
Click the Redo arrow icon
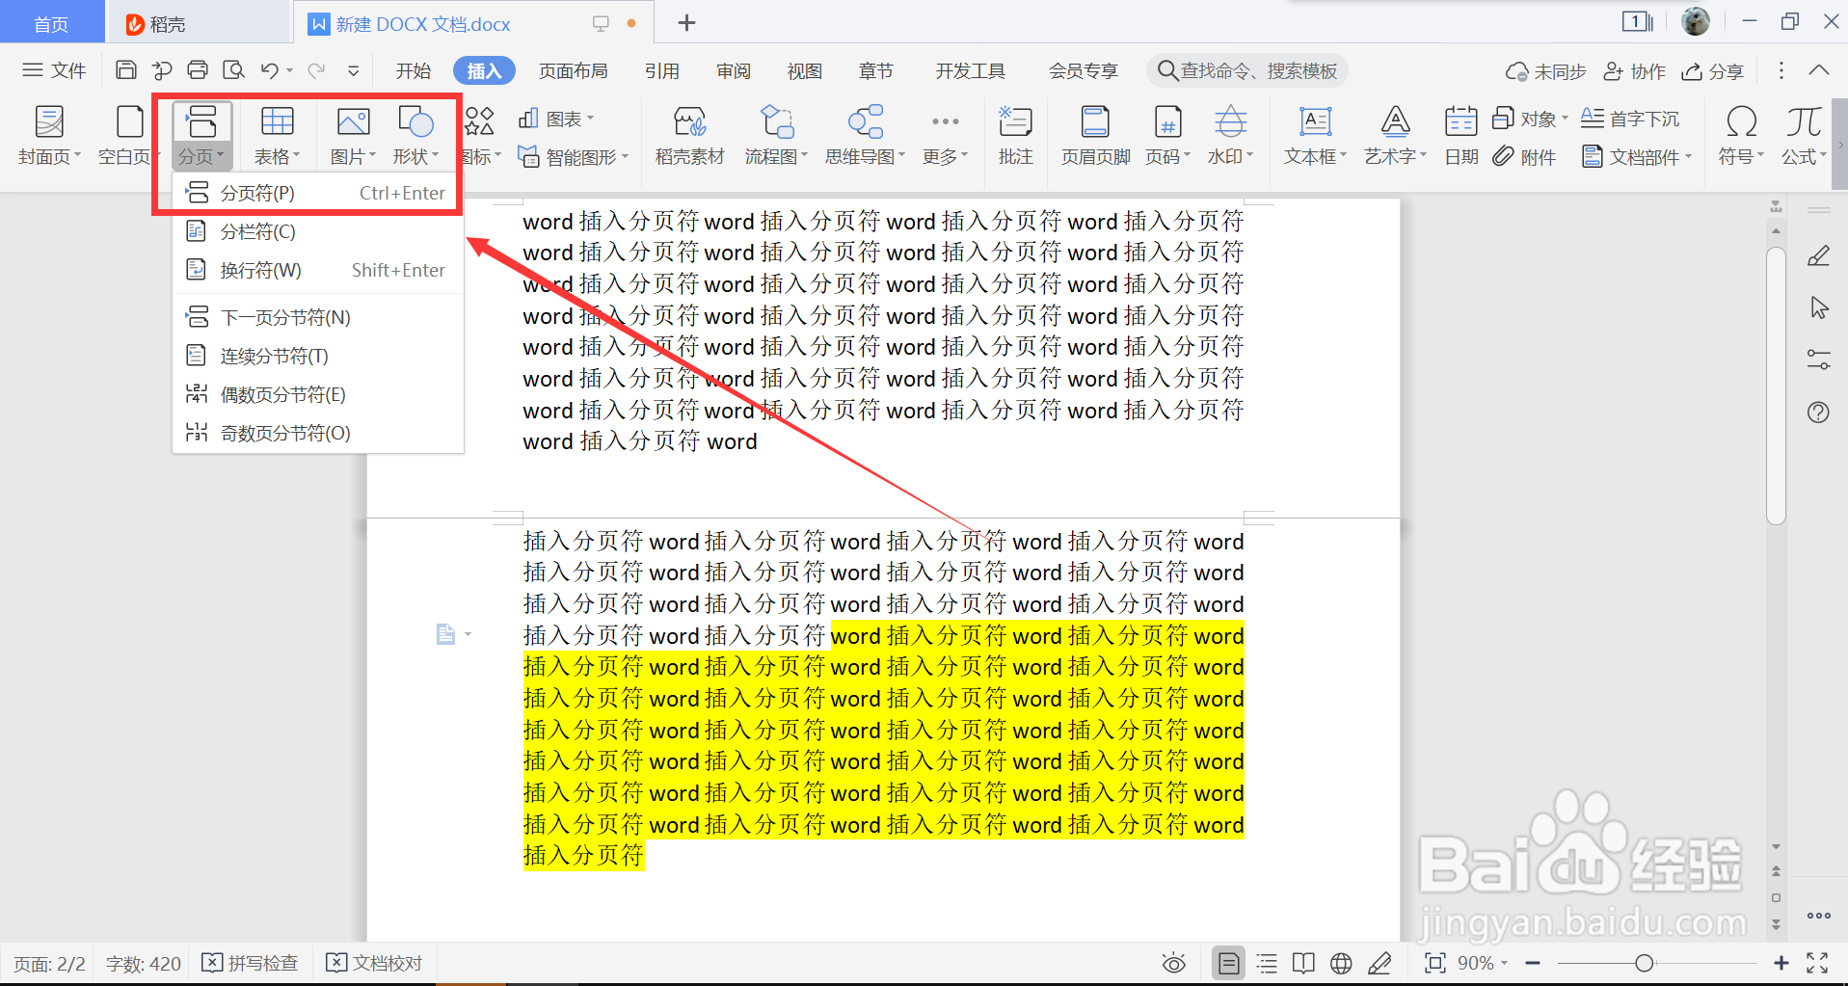tap(315, 70)
